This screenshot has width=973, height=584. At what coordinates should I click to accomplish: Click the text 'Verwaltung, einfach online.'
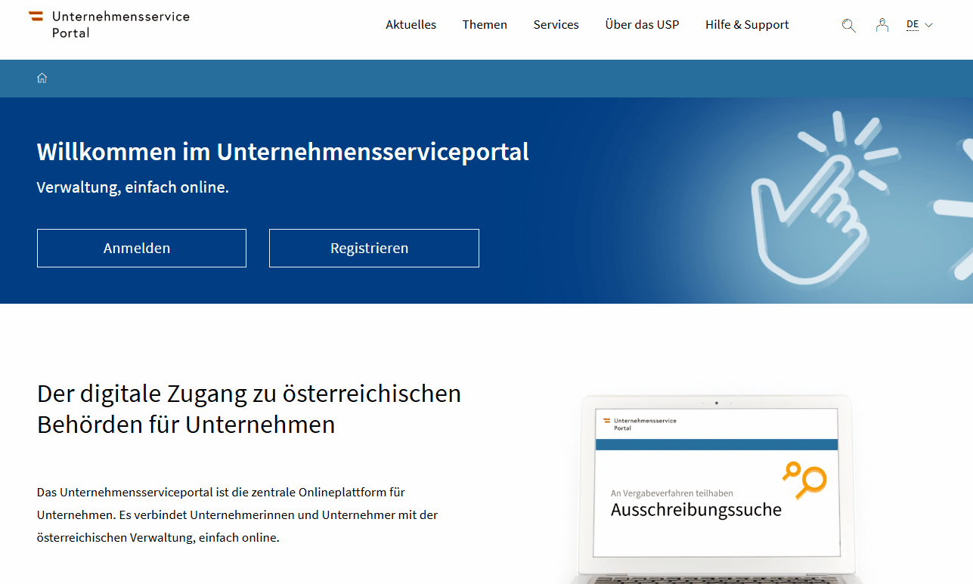pos(133,187)
